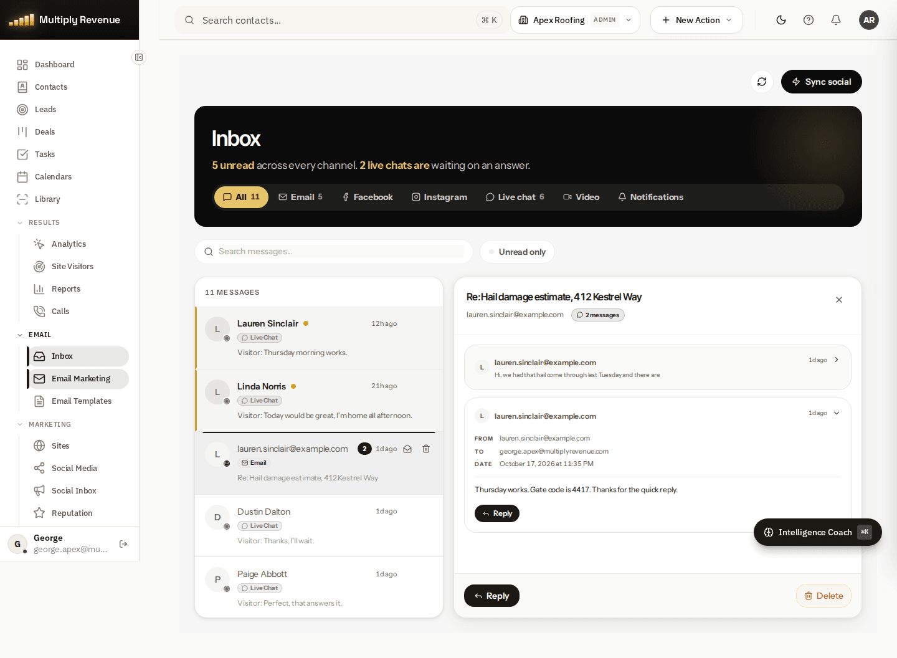897x658 pixels.
Task: Open the Intelligence Coach button
Action: (x=817, y=532)
